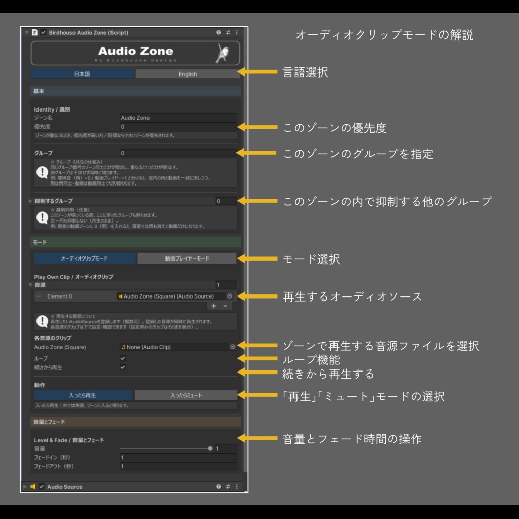Click the Element 0 drag handle
The height and width of the screenshot is (519, 519).
pyautogui.click(x=39, y=296)
